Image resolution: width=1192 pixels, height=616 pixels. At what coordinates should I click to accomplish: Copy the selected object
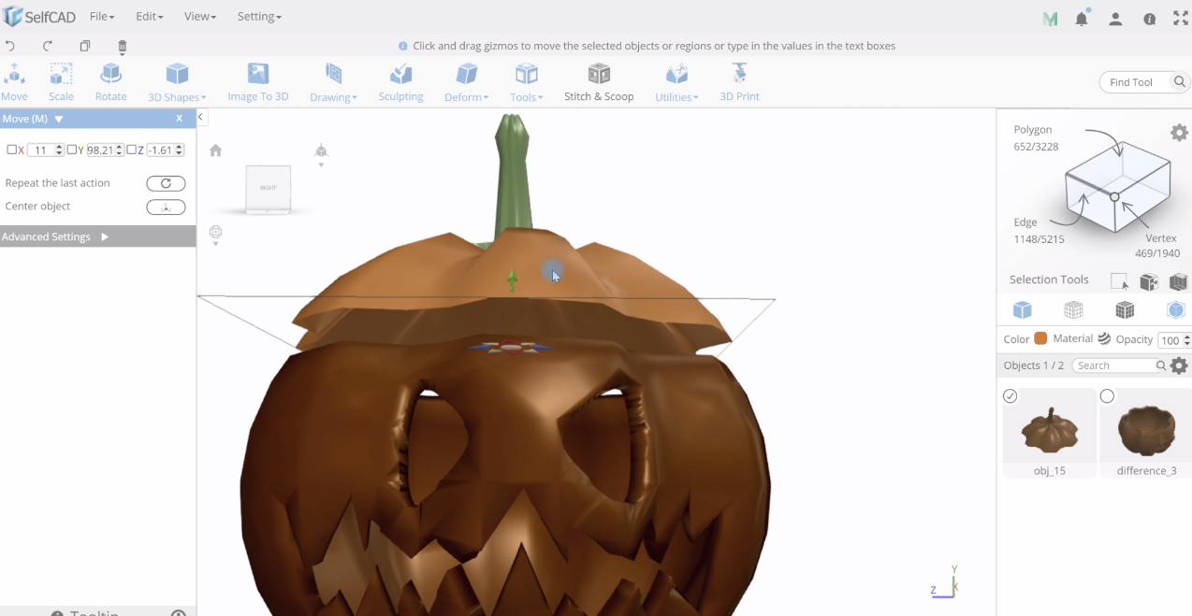pos(85,46)
